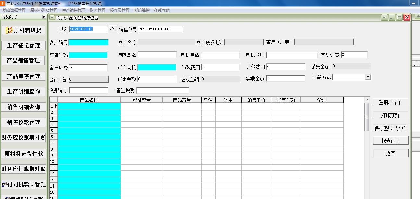Select product name cell in row 1
This screenshot has width=420, height=199.
89,106
